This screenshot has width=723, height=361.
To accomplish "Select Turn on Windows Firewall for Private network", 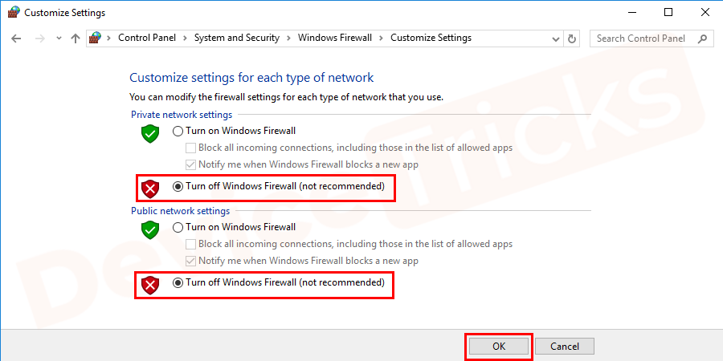I will click(178, 131).
